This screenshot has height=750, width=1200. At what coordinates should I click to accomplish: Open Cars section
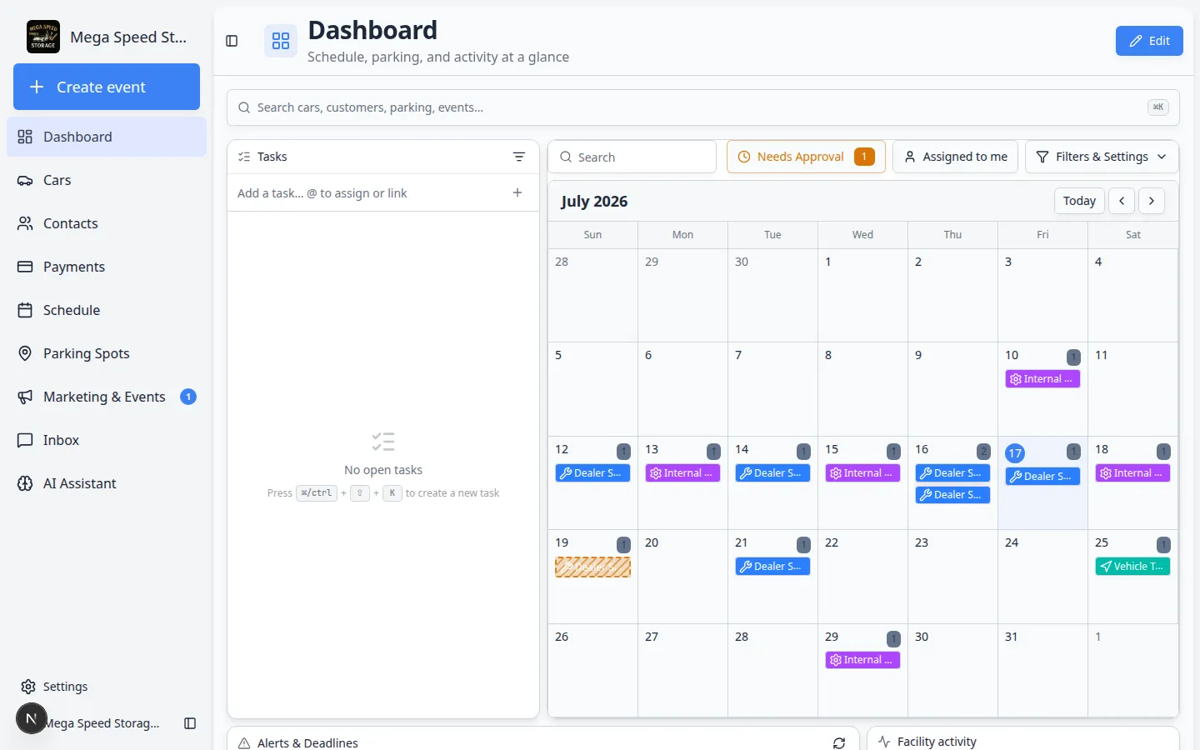[107, 180]
